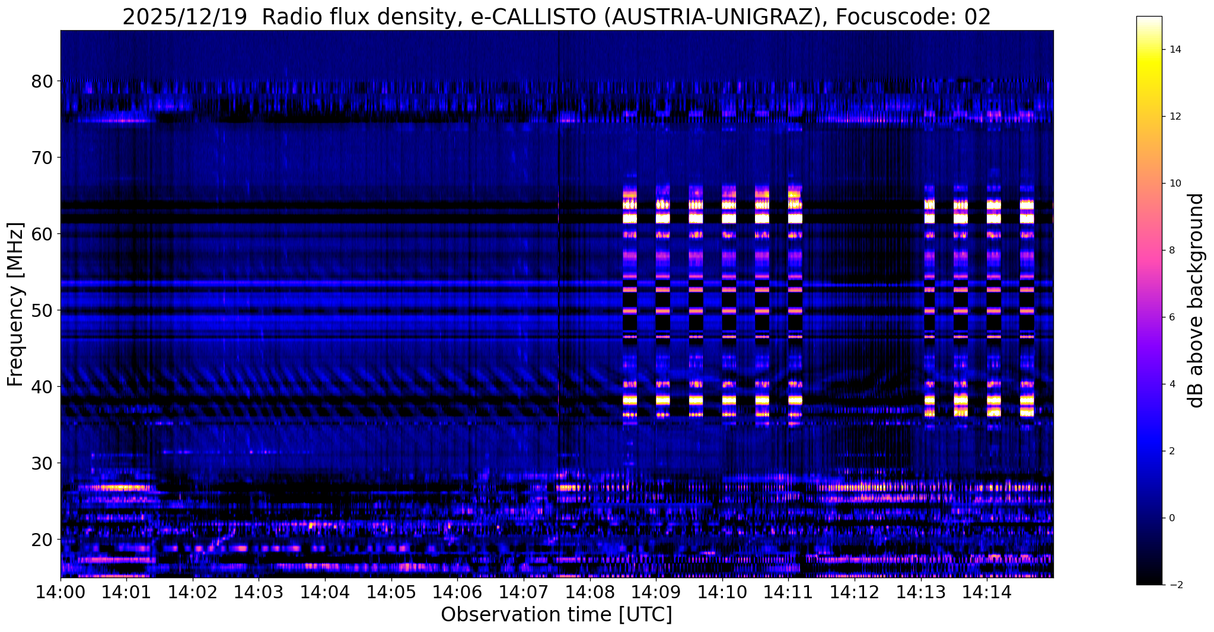The height and width of the screenshot is (632, 1214).
Task: Click the 14:03 time tick label
Action: pos(259,591)
